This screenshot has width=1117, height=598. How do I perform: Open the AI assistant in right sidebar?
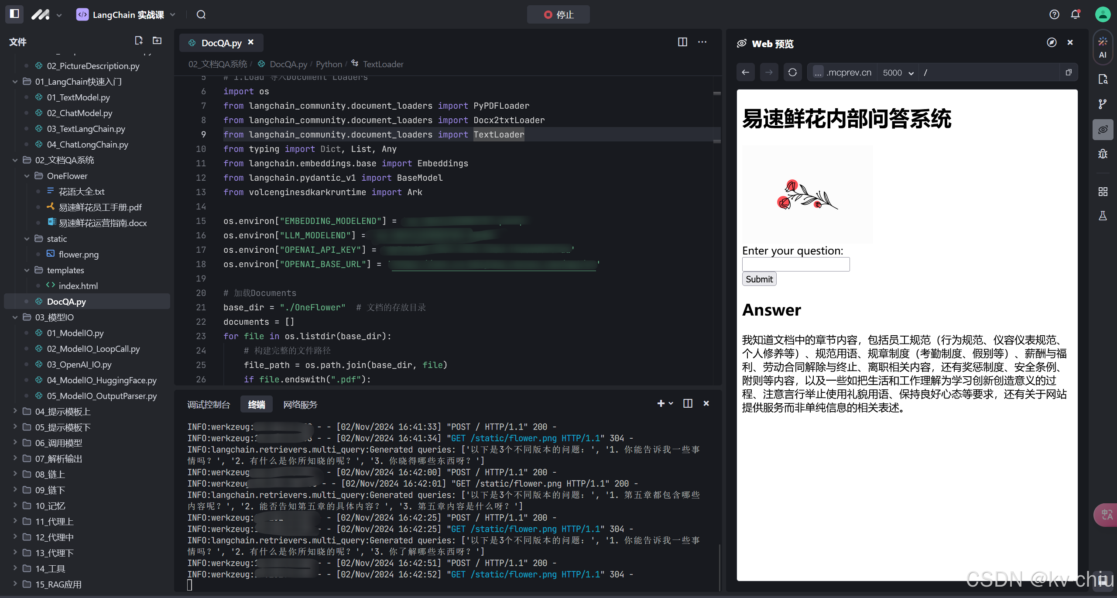click(1103, 47)
